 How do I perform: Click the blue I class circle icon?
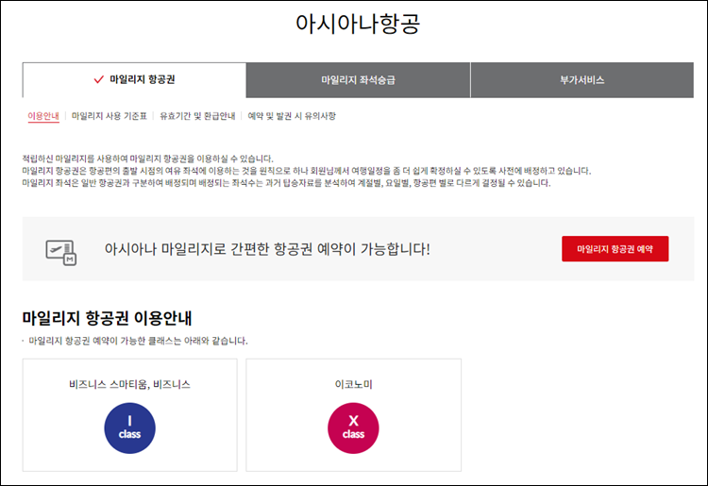point(129,427)
